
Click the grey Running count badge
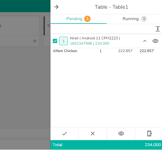tap(144, 19)
